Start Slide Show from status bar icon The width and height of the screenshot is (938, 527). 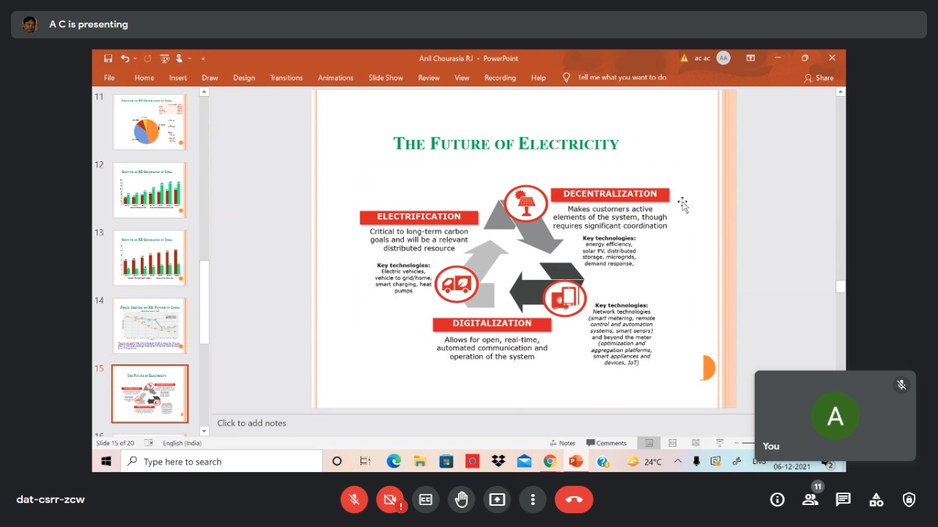[x=720, y=443]
